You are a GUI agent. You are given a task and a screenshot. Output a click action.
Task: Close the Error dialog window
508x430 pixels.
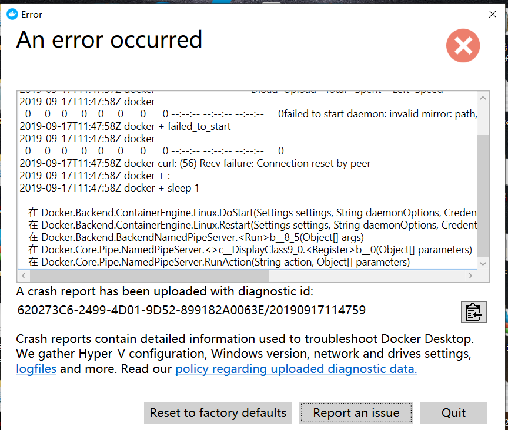[x=493, y=14]
